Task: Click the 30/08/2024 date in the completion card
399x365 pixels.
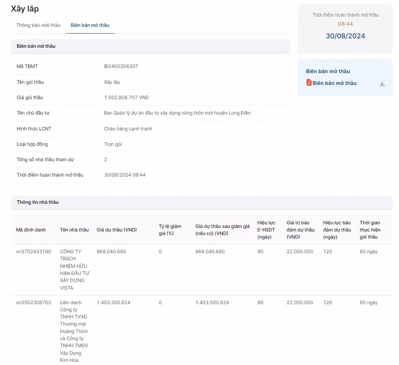Action: pos(345,36)
